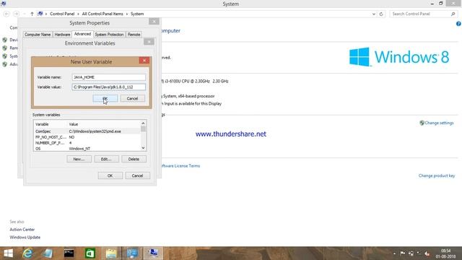462x260 pixels.
Task: Go up one level in Control Panel
Action: [32, 14]
